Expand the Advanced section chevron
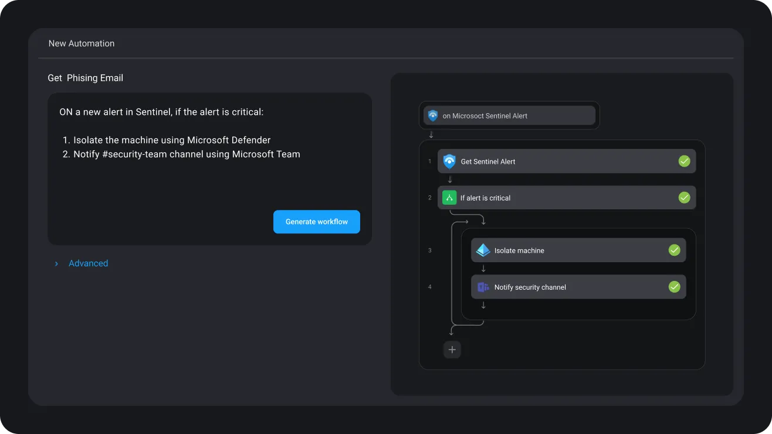The width and height of the screenshot is (772, 434). 56,264
